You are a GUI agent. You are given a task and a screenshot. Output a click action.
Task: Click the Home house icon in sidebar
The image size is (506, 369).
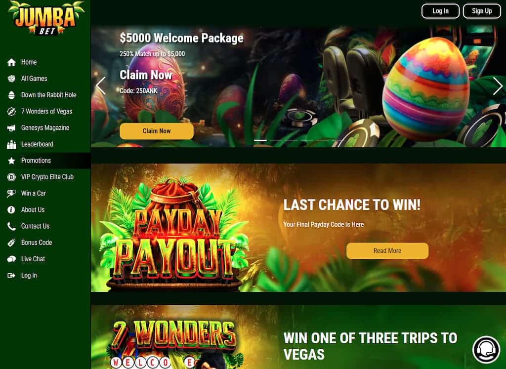click(x=11, y=62)
